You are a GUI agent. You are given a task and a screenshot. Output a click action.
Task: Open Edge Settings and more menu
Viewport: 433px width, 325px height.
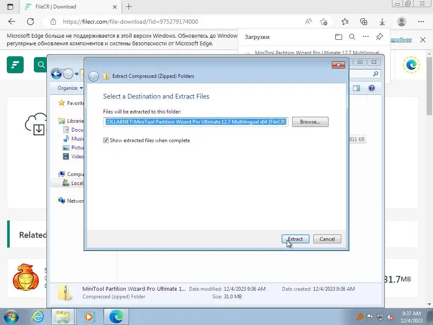(x=421, y=22)
